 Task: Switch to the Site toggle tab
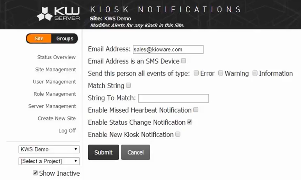click(x=39, y=39)
